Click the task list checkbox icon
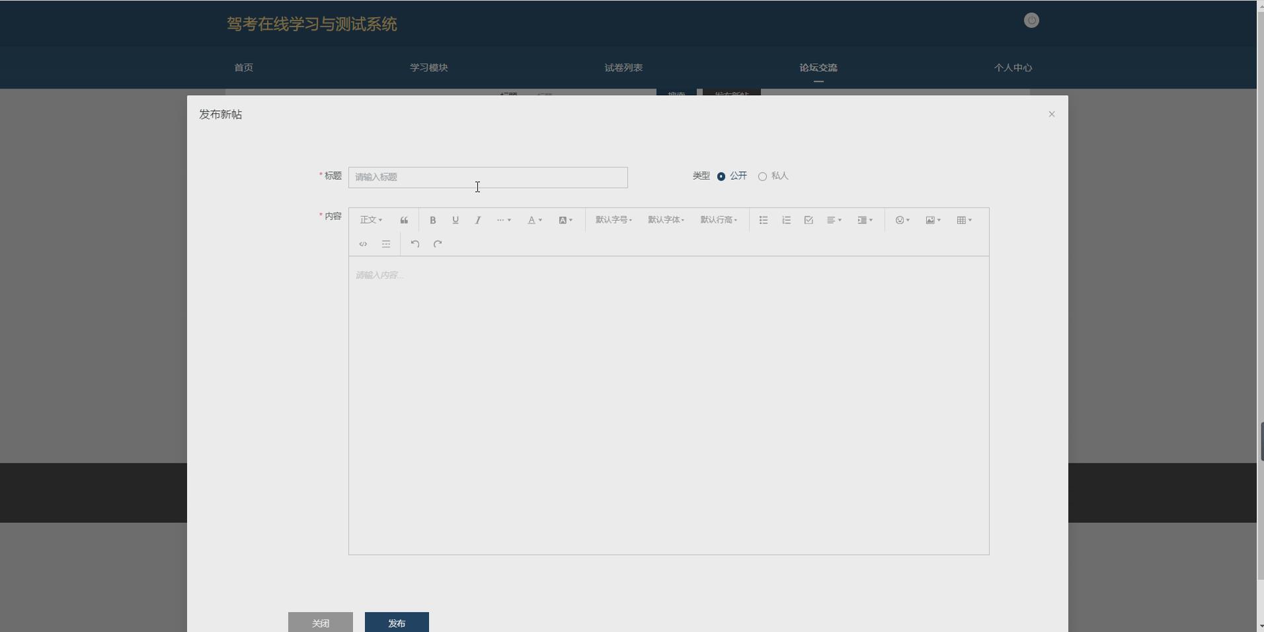 (x=808, y=219)
